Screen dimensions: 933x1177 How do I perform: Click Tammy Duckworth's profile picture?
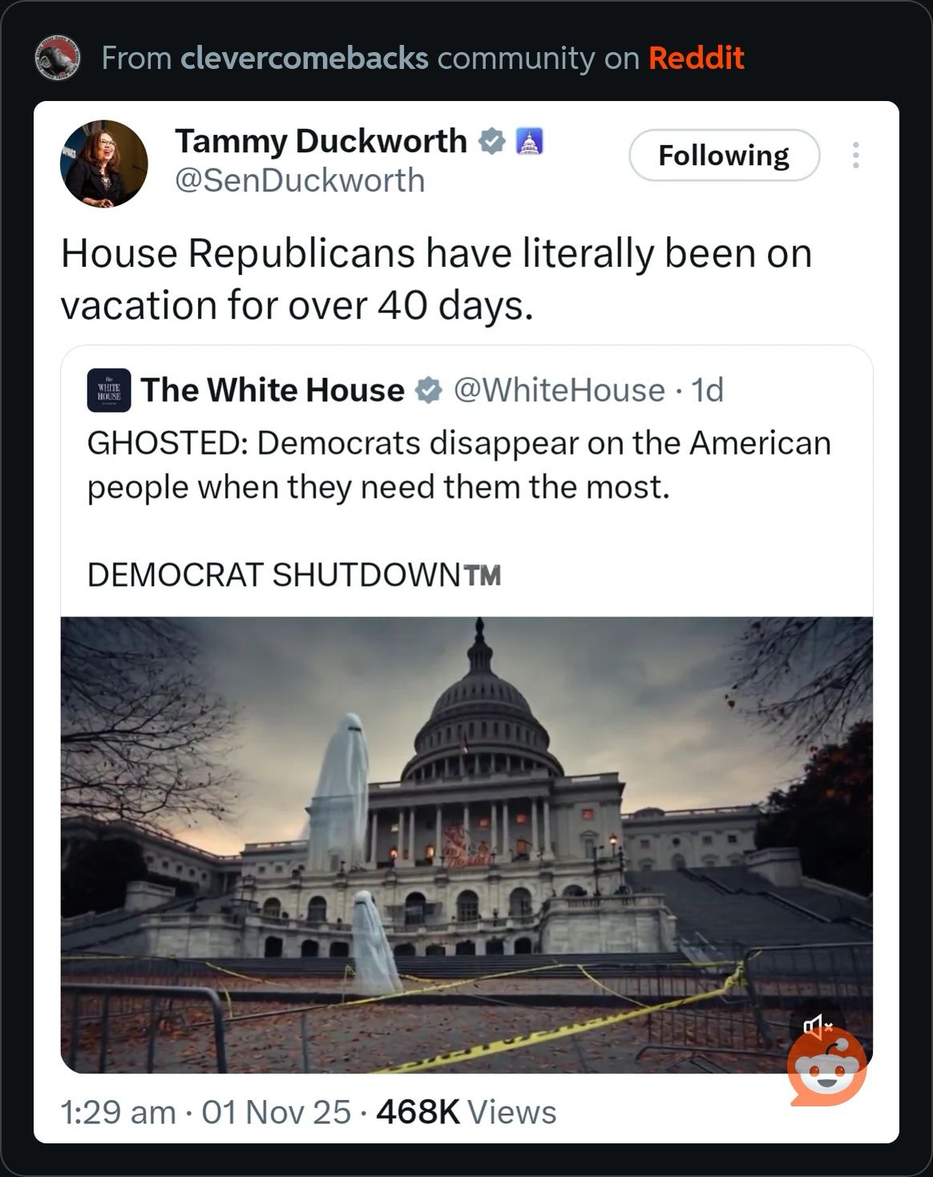click(x=104, y=164)
